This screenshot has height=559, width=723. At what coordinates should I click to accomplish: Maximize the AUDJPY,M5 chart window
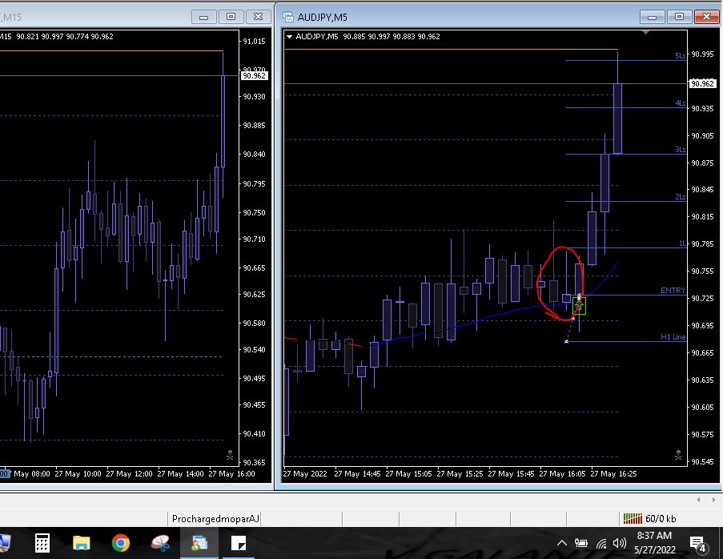tap(679, 17)
